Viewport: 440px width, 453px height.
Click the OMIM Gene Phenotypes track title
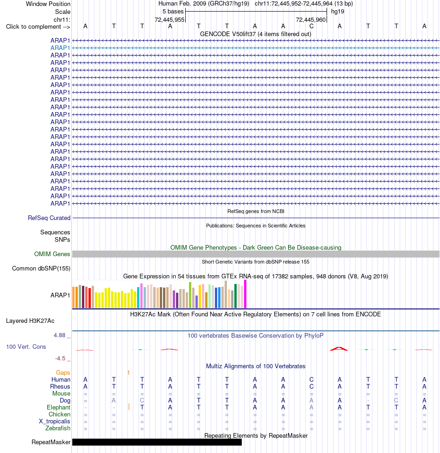click(256, 248)
